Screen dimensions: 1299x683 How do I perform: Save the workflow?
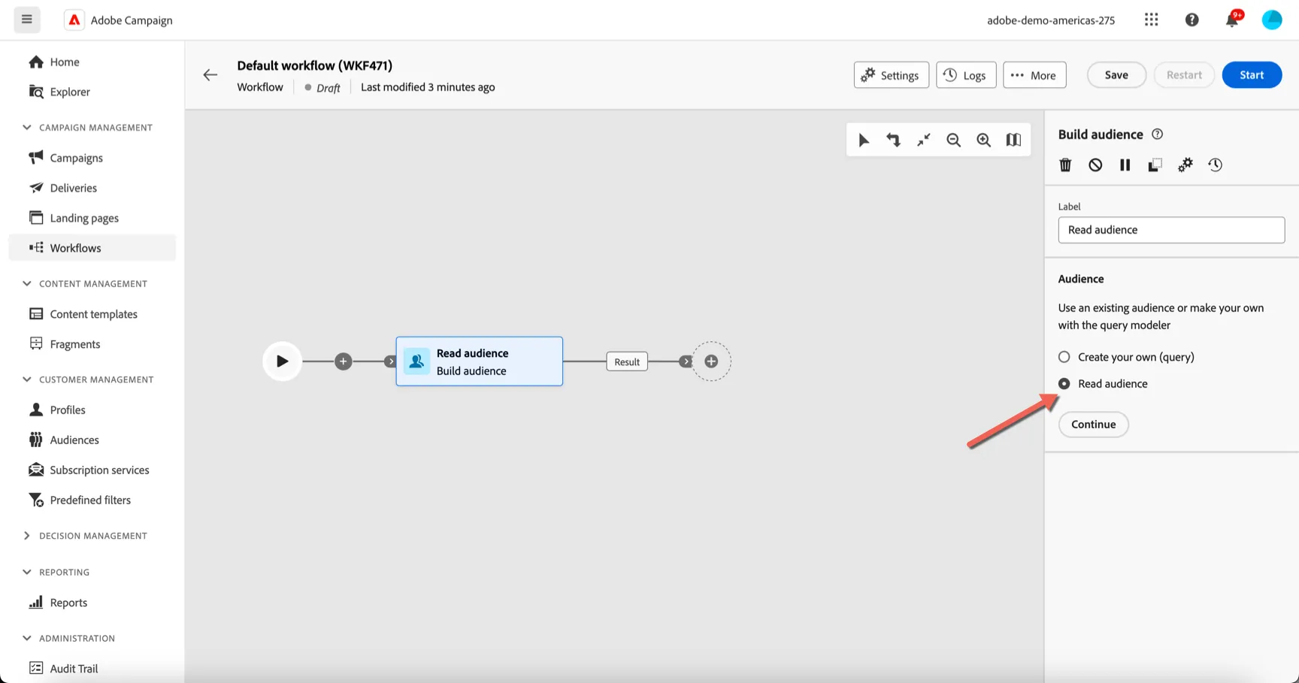tap(1116, 75)
